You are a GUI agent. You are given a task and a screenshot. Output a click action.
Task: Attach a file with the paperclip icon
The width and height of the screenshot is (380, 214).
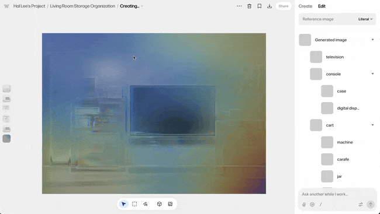tap(304, 205)
